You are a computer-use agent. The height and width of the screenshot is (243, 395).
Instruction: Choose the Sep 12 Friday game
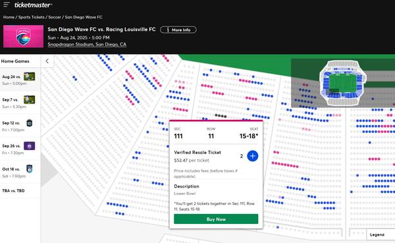pos(20,126)
